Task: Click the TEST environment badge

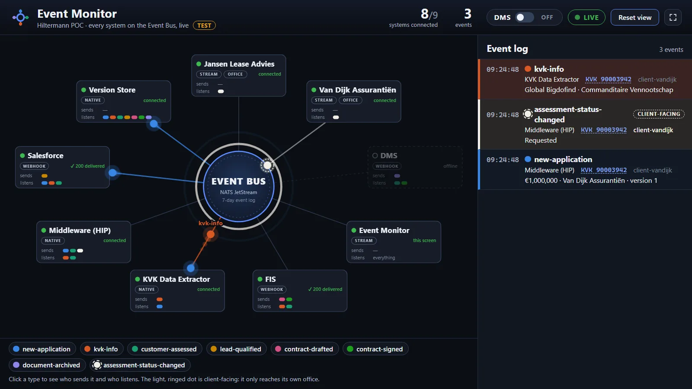Action: tap(204, 26)
